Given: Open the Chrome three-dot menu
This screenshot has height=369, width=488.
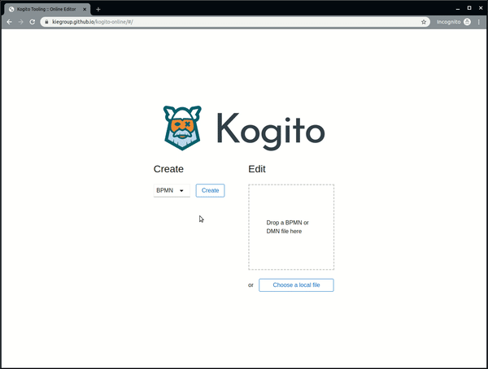Looking at the screenshot, I should pyautogui.click(x=479, y=22).
